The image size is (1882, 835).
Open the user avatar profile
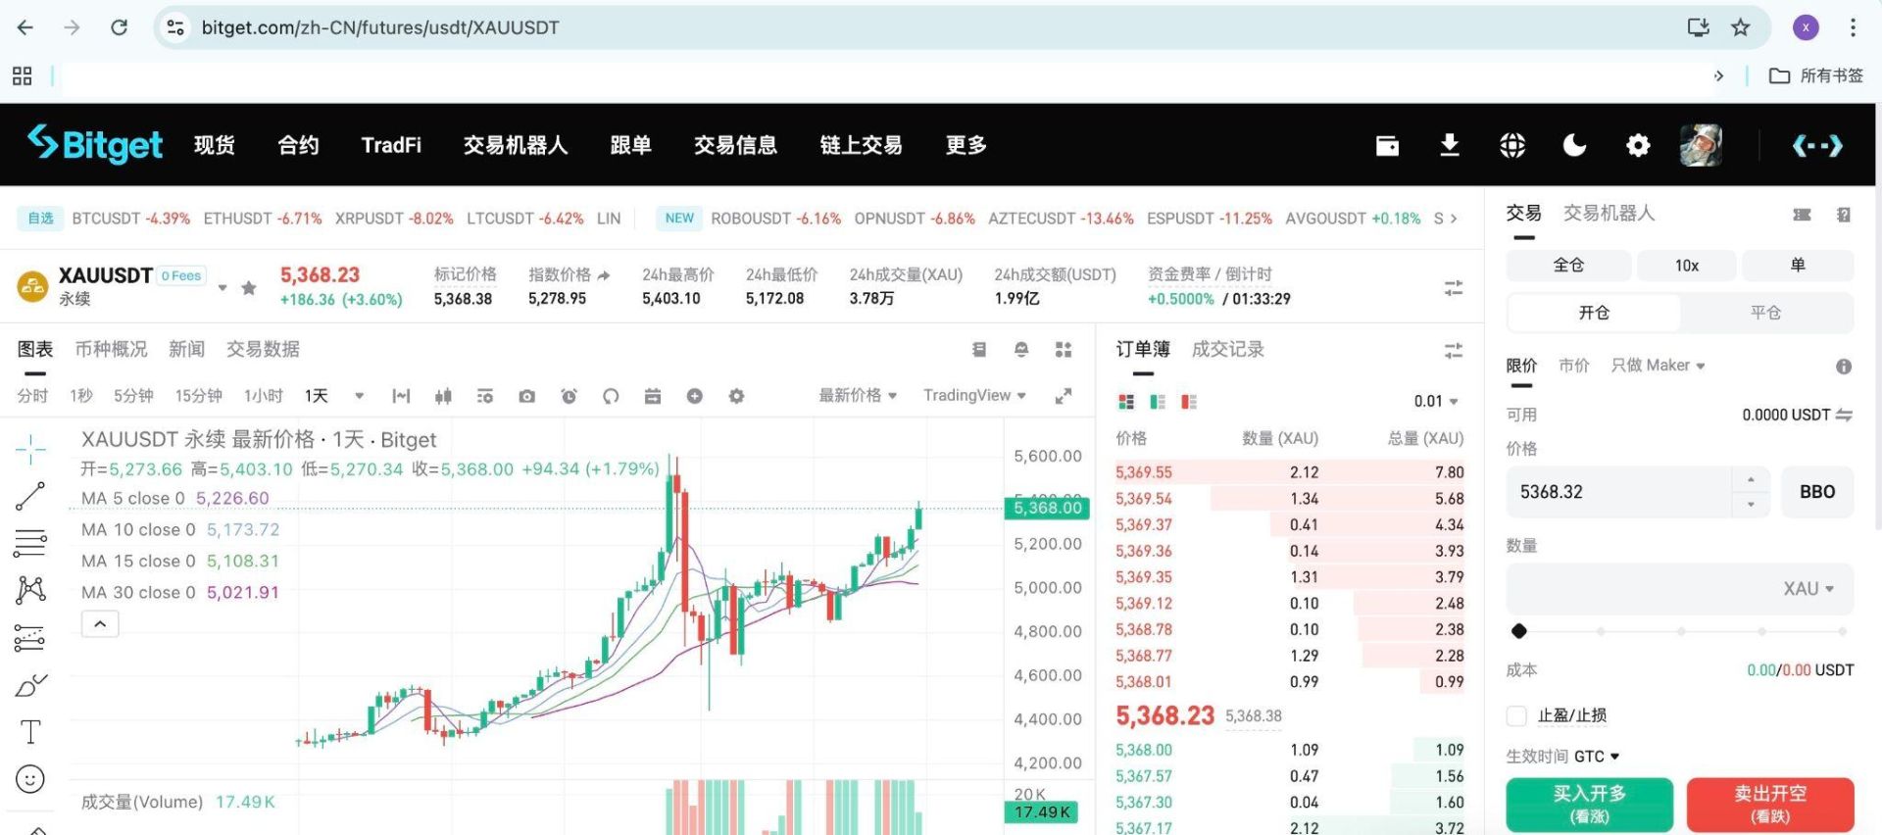click(x=1701, y=145)
